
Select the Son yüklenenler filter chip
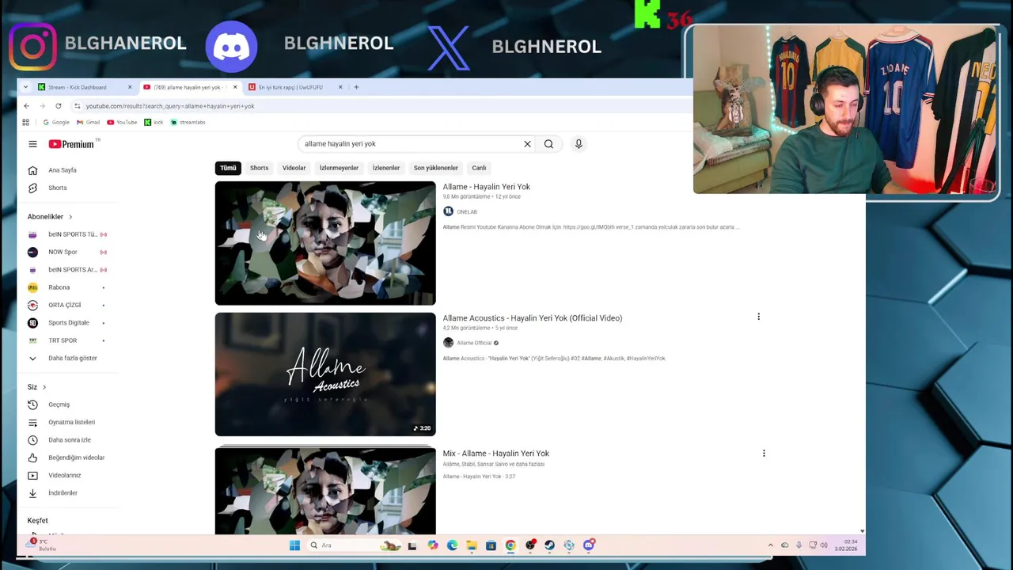click(x=435, y=168)
